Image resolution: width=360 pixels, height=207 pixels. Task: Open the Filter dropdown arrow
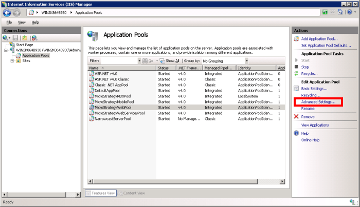point(139,61)
